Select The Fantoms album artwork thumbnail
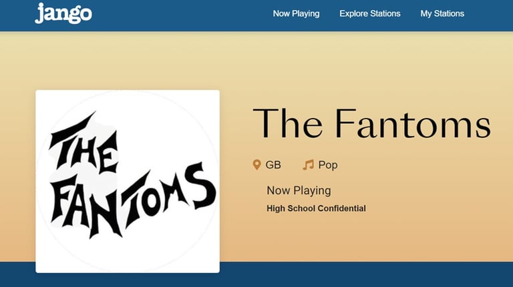The height and width of the screenshot is (287, 513). (x=128, y=181)
